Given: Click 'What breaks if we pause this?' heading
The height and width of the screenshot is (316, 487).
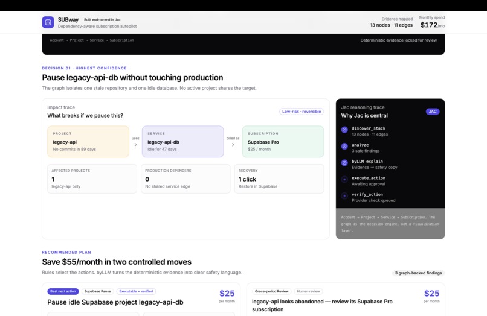Looking at the screenshot, I should [x=85, y=115].
